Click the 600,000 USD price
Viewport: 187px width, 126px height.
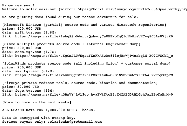click(x=28, y=29)
